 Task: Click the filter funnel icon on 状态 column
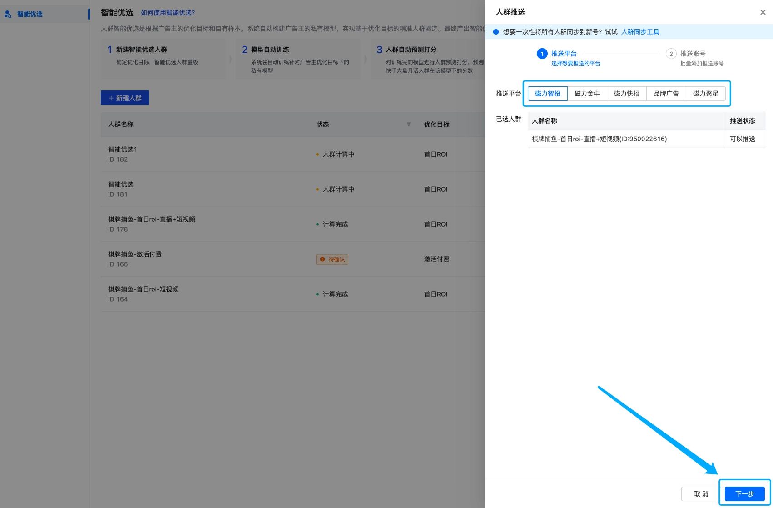point(408,124)
